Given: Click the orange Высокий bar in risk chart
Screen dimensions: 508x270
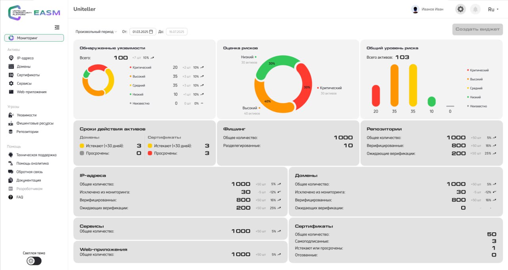Looking at the screenshot, I should pyautogui.click(x=394, y=85).
